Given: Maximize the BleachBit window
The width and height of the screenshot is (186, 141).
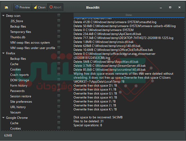Looking at the screenshot, I should coord(170,7).
